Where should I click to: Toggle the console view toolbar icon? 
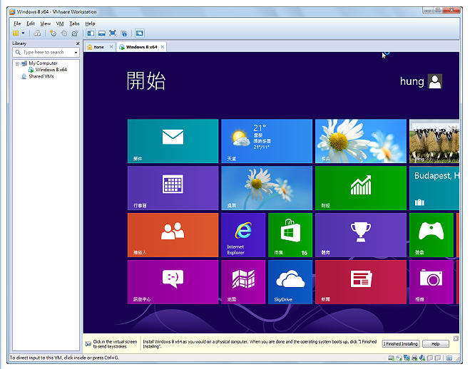pos(139,33)
